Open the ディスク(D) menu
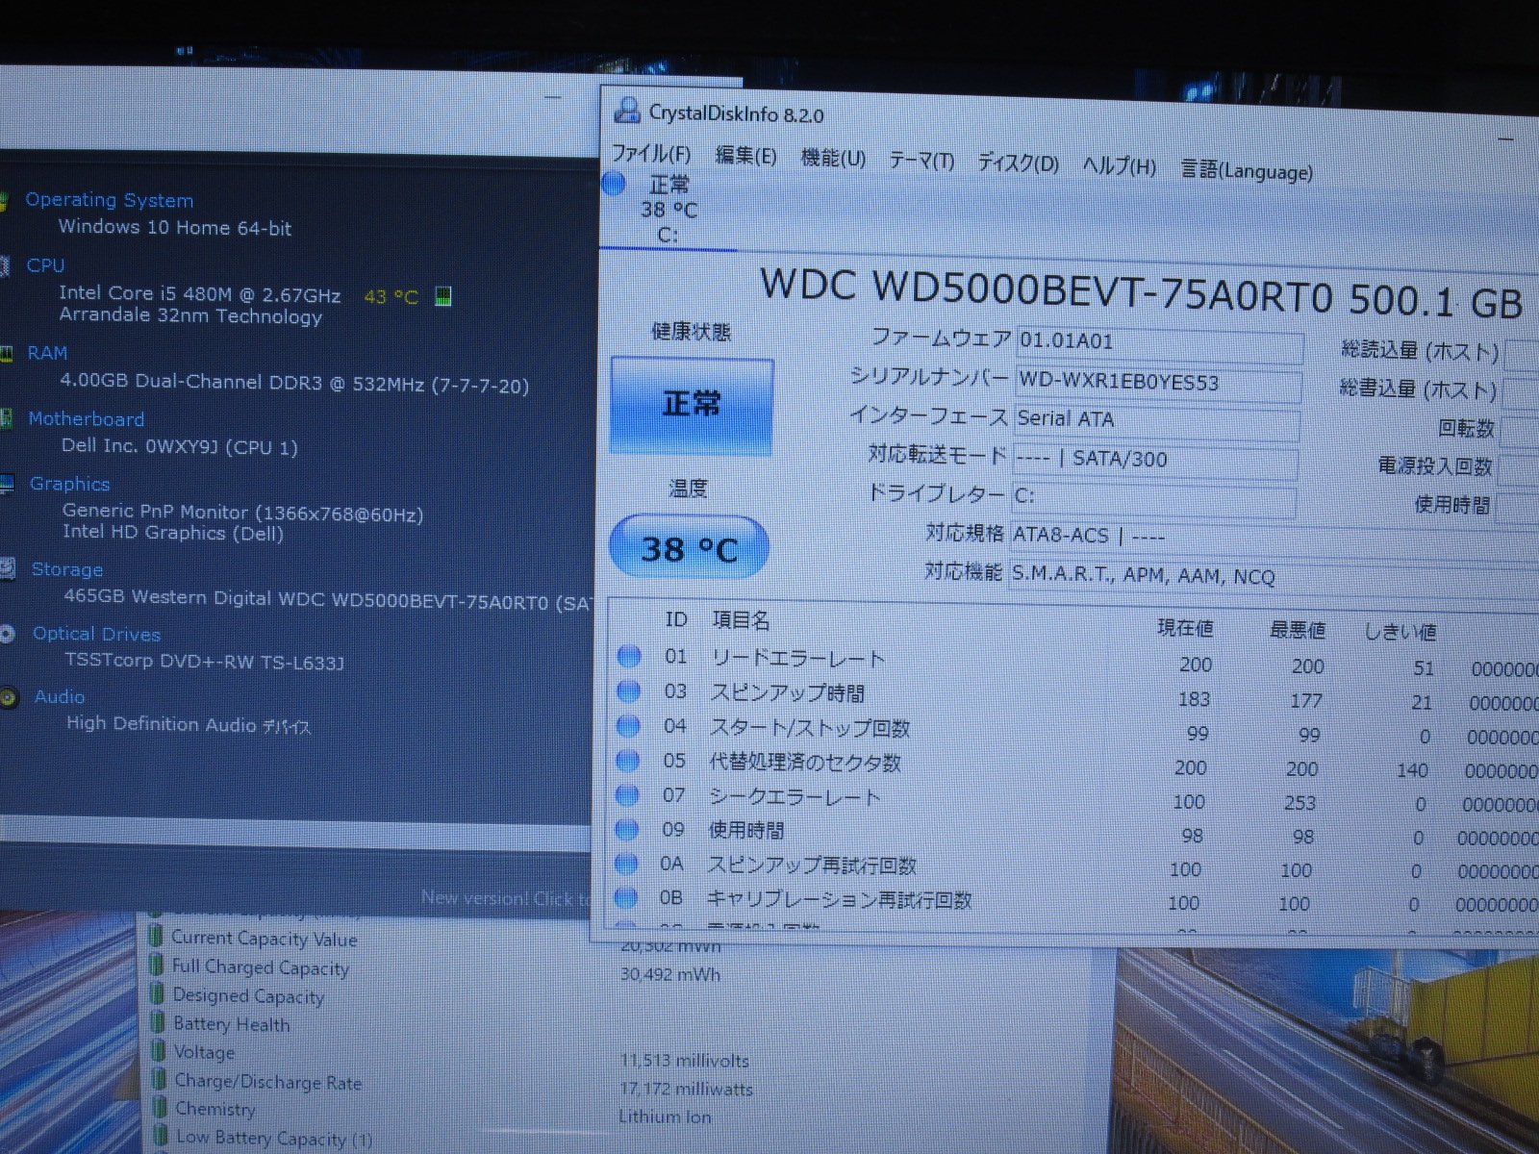 point(1018,163)
